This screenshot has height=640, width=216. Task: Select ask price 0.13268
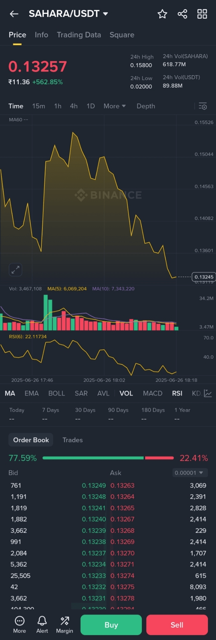(123, 530)
